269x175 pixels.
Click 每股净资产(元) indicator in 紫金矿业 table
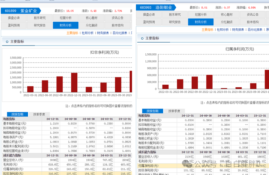[x=13, y=137]
